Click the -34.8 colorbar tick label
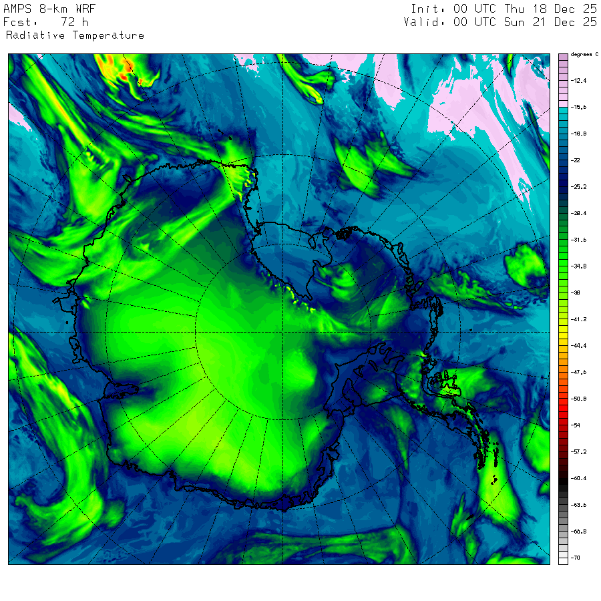The width and height of the screenshot is (601, 601). (578, 266)
